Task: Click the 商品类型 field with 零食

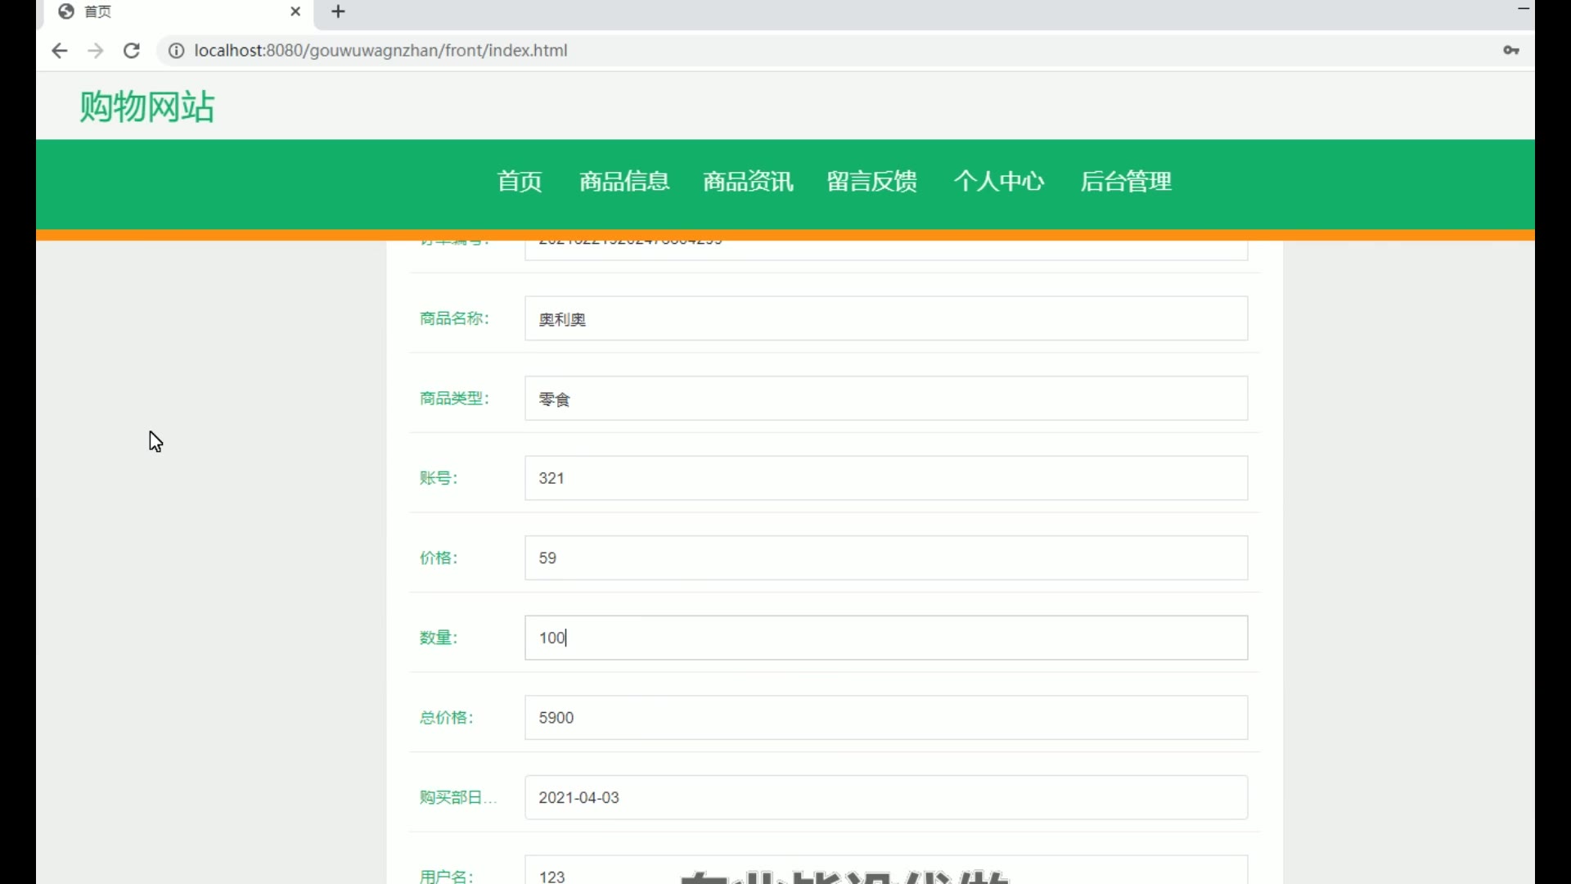Action: point(886,399)
